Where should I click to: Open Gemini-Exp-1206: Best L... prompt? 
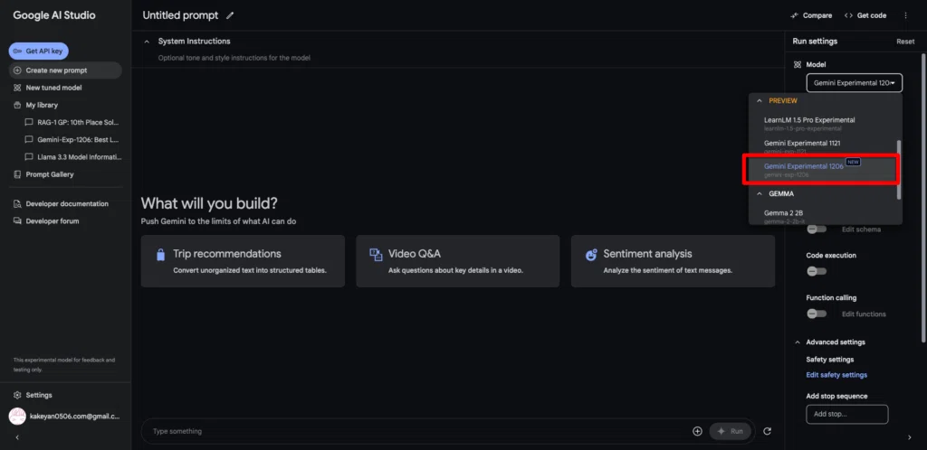click(72, 140)
